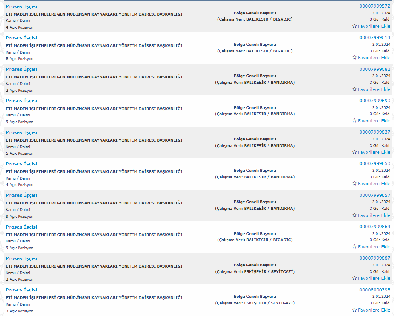Open job number link 00007999572
This screenshot has height=316, width=394.
click(x=375, y=6)
